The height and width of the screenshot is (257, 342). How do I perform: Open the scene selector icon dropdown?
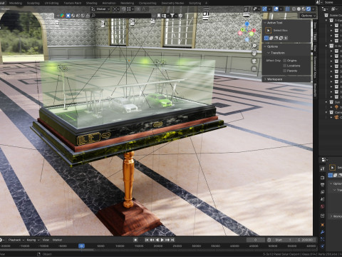click(319, 2)
